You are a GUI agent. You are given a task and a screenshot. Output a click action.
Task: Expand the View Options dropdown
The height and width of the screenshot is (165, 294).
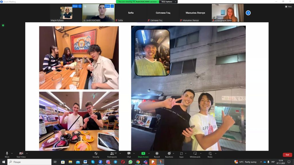[x=168, y=2]
